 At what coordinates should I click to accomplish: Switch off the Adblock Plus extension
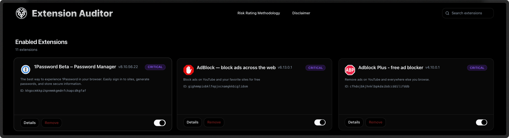click(481, 122)
